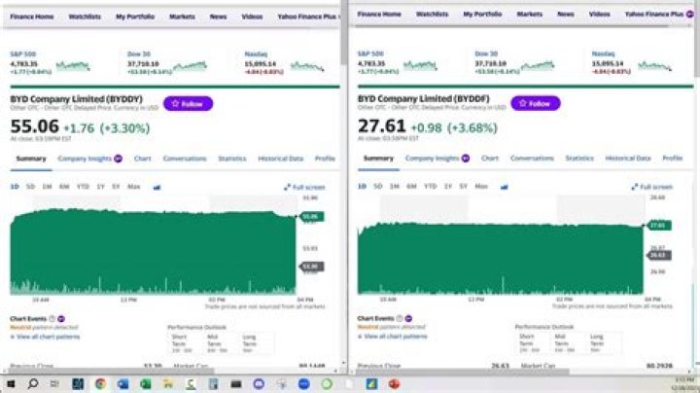700x393 pixels.
Task: Switch to Statistics tab for BYDDY
Action: coord(232,159)
